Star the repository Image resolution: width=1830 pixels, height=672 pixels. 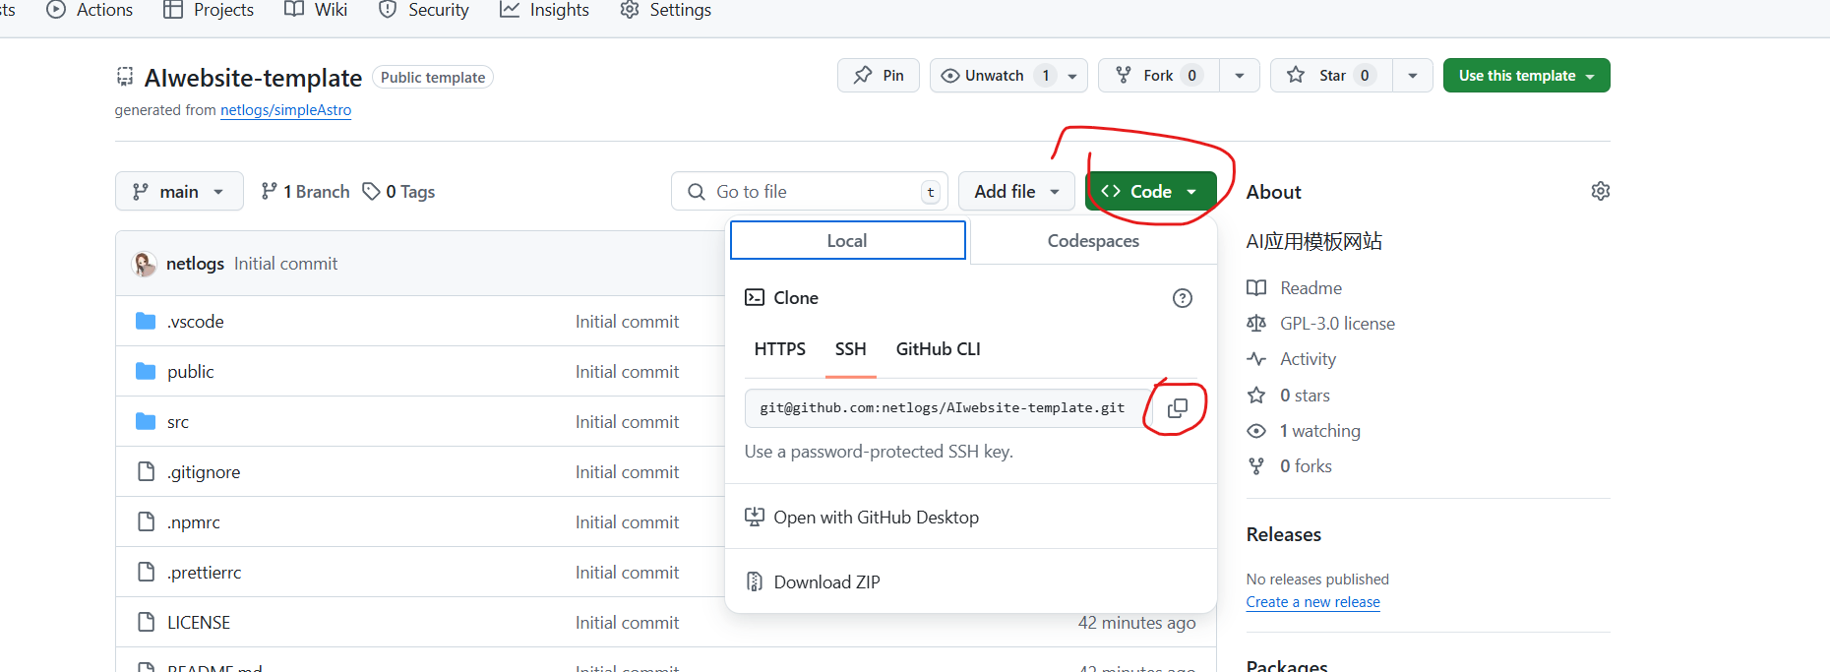1331,76
